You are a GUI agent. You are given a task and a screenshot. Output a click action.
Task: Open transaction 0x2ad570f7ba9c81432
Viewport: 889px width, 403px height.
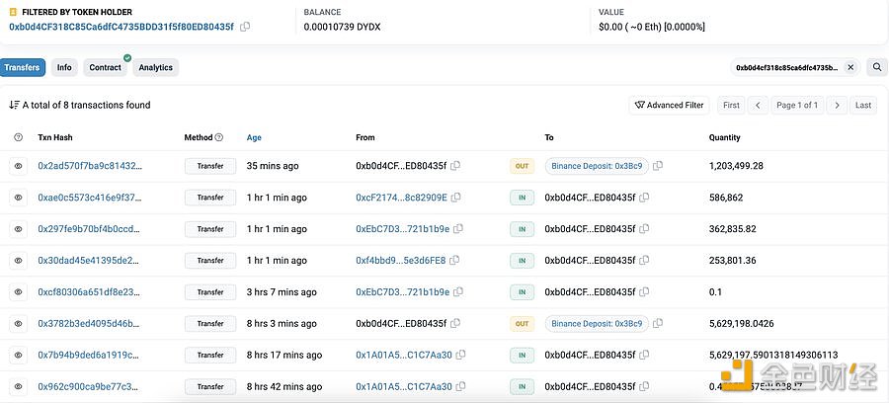(90, 166)
